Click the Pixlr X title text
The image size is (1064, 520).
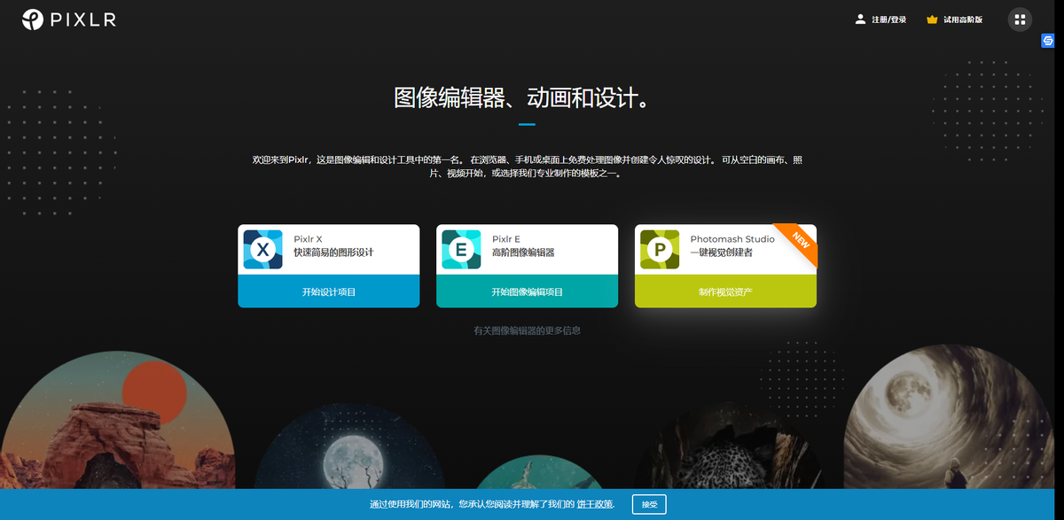click(x=309, y=239)
